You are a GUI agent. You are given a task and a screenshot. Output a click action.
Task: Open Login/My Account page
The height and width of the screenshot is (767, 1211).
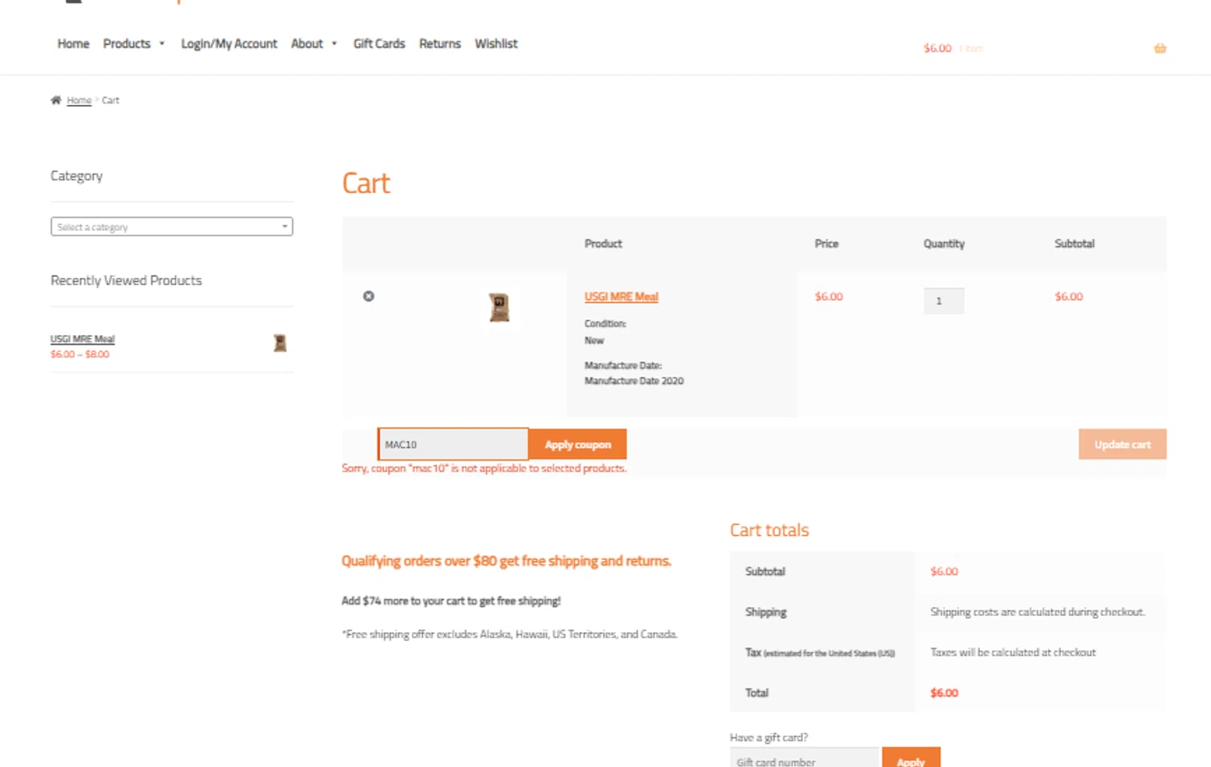[228, 44]
